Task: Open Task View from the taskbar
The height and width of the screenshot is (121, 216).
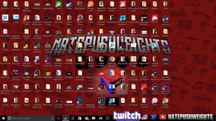Action: click(58, 118)
